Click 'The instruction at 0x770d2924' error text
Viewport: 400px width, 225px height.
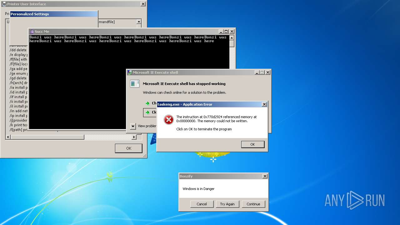(x=216, y=119)
